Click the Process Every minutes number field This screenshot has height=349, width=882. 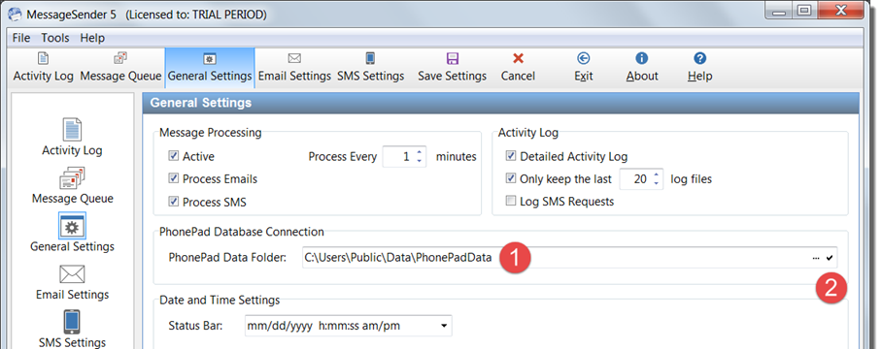coord(405,156)
